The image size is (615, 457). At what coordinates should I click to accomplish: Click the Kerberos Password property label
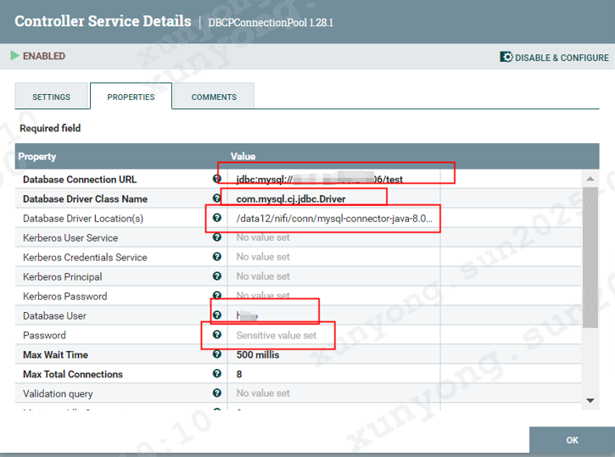coord(65,296)
